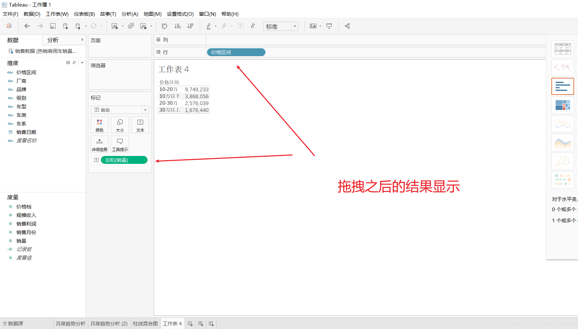Click the fix axes pin icon
Screen dimensions: 578x329
pos(253,26)
